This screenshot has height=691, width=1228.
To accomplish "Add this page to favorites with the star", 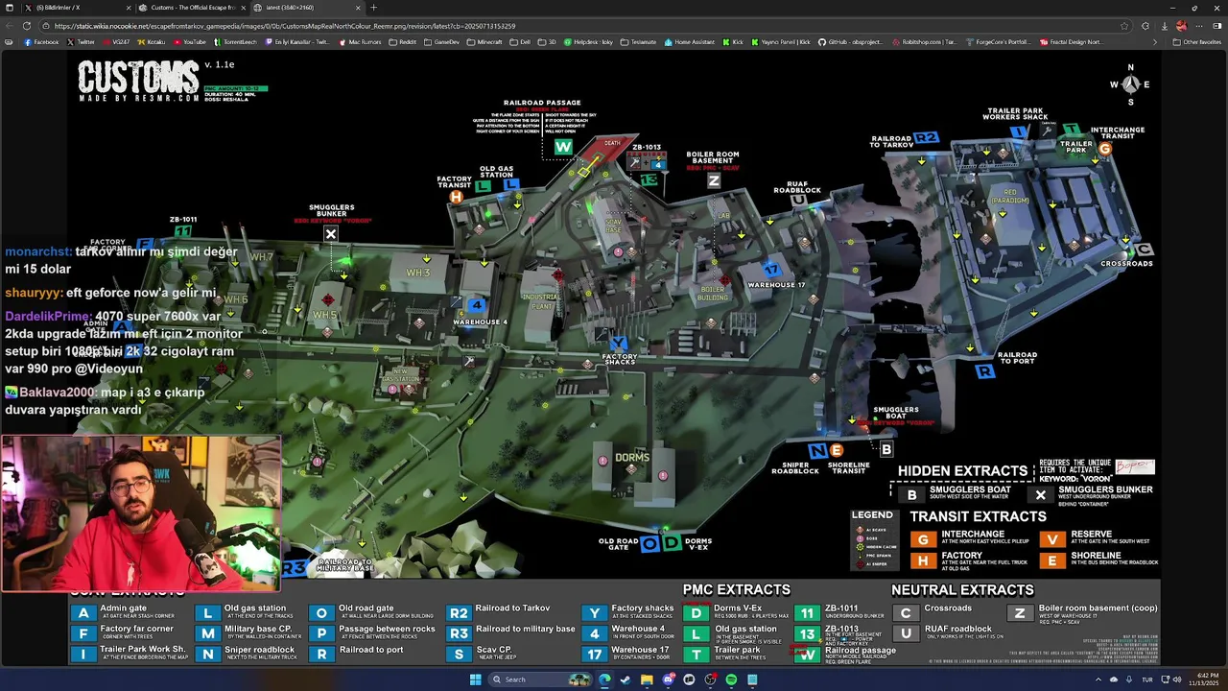I will coord(1124,26).
